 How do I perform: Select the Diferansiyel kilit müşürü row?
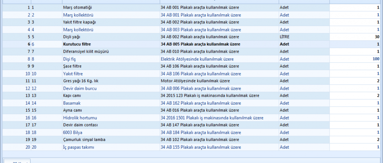pyautogui.click(x=86, y=52)
